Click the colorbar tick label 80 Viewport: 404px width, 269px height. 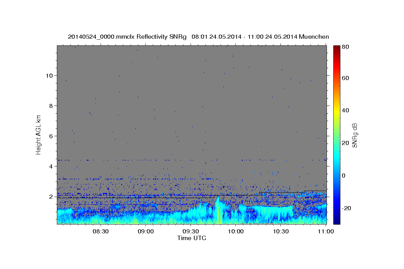[345, 47]
